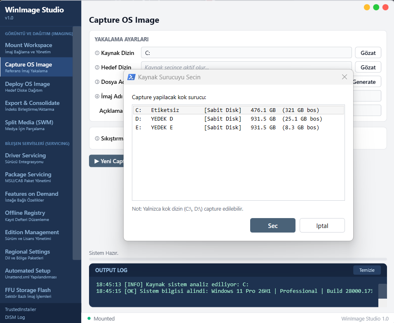The image size is (394, 323).
Task: Select drive D: YEDEK D row
Action: click(238, 119)
